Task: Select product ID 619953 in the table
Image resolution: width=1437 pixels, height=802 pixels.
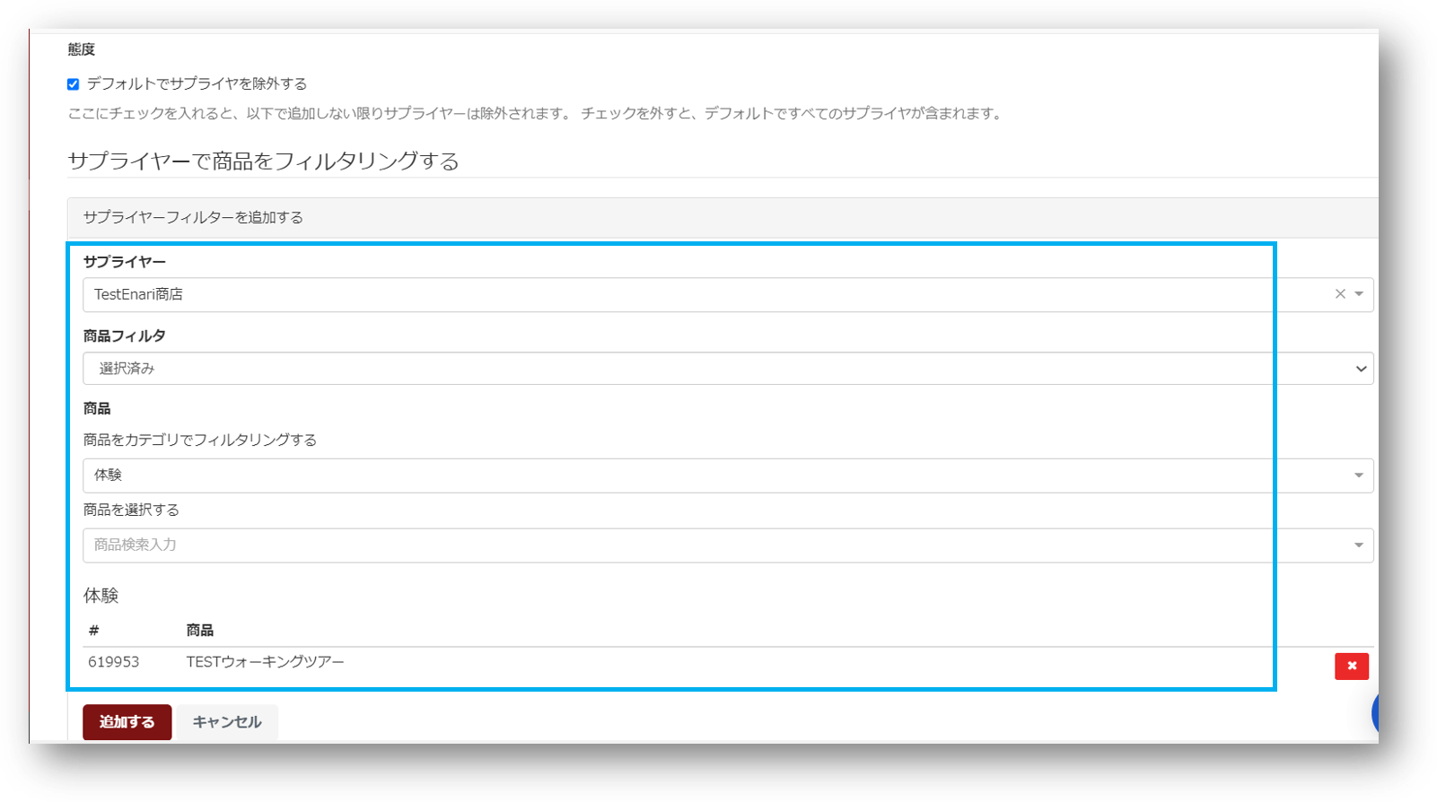Action: coord(114,662)
